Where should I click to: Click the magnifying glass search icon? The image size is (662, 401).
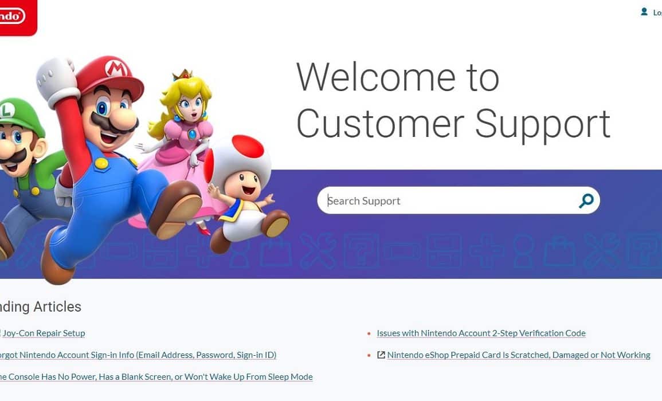(586, 200)
